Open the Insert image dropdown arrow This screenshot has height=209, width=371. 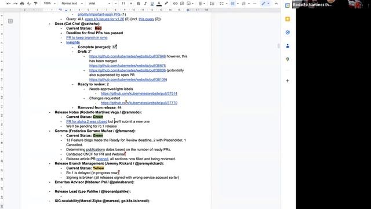click(193, 3)
